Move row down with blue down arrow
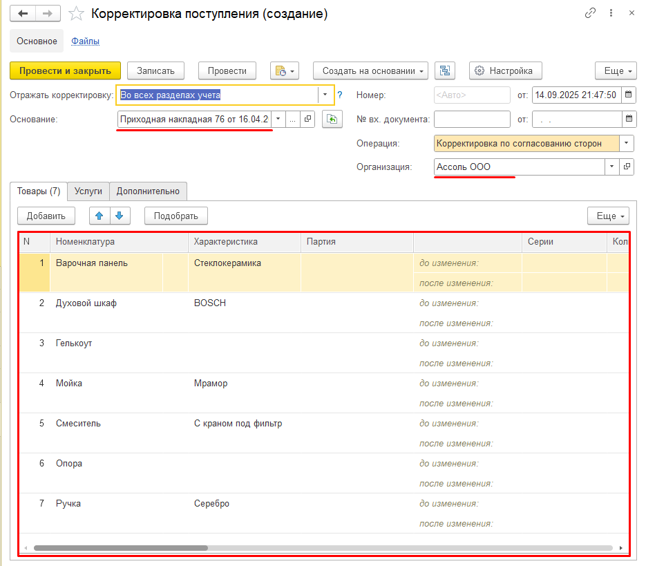This screenshot has height=566, width=646. click(x=120, y=216)
